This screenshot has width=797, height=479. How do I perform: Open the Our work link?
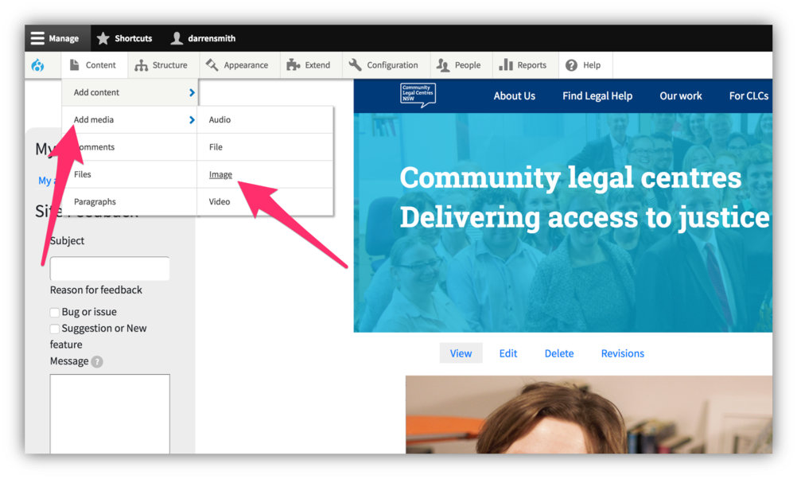681,95
